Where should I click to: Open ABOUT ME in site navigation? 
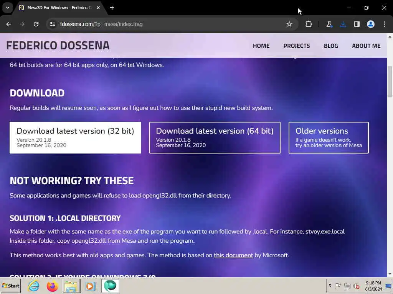point(366,46)
